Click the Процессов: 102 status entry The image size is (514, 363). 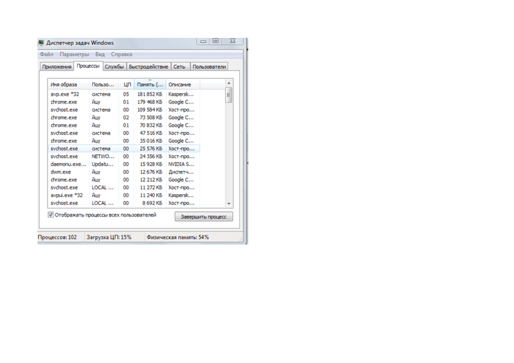pyautogui.click(x=57, y=237)
